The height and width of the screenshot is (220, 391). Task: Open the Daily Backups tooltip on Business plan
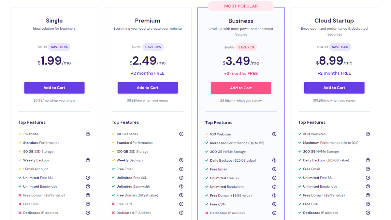pyautogui.click(x=274, y=160)
